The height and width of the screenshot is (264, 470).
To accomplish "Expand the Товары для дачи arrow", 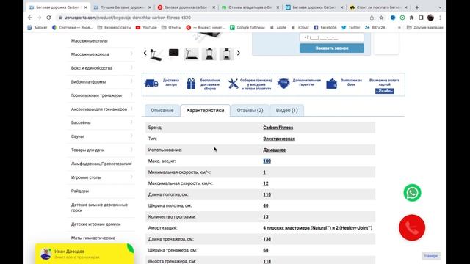I will 131,150.
